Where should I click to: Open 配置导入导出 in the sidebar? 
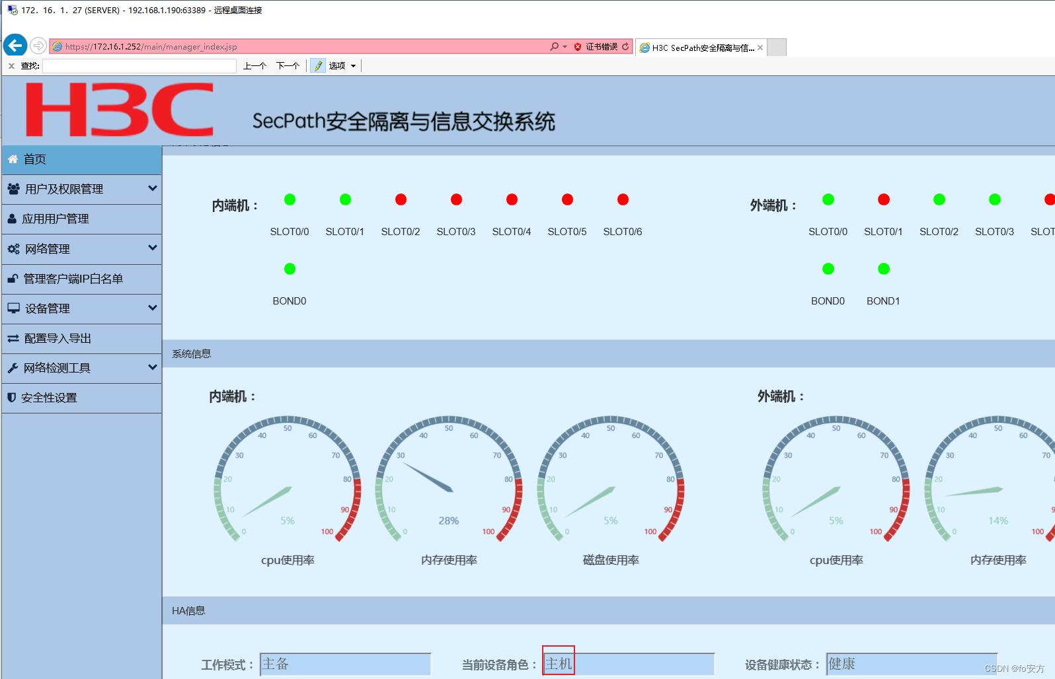coord(82,338)
